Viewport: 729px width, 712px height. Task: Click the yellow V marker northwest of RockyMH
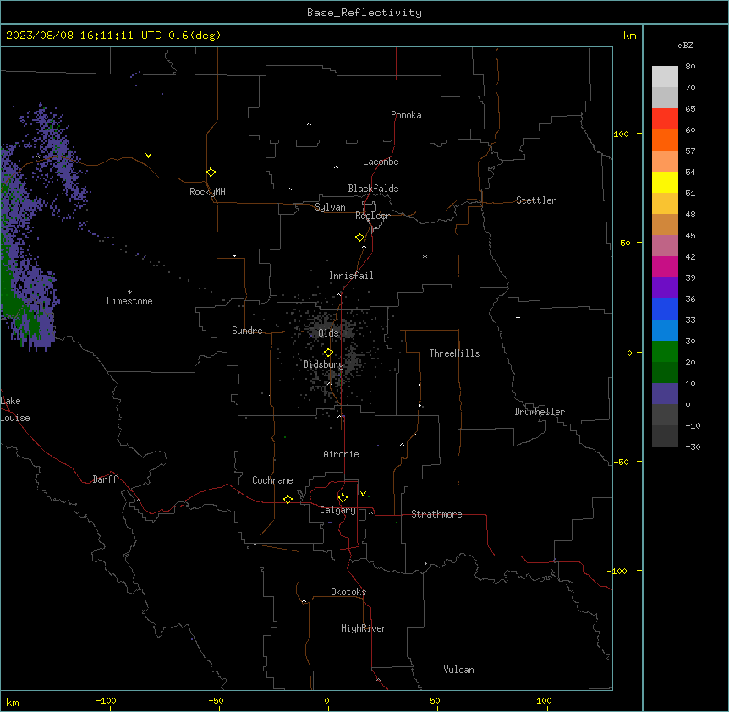[148, 156]
